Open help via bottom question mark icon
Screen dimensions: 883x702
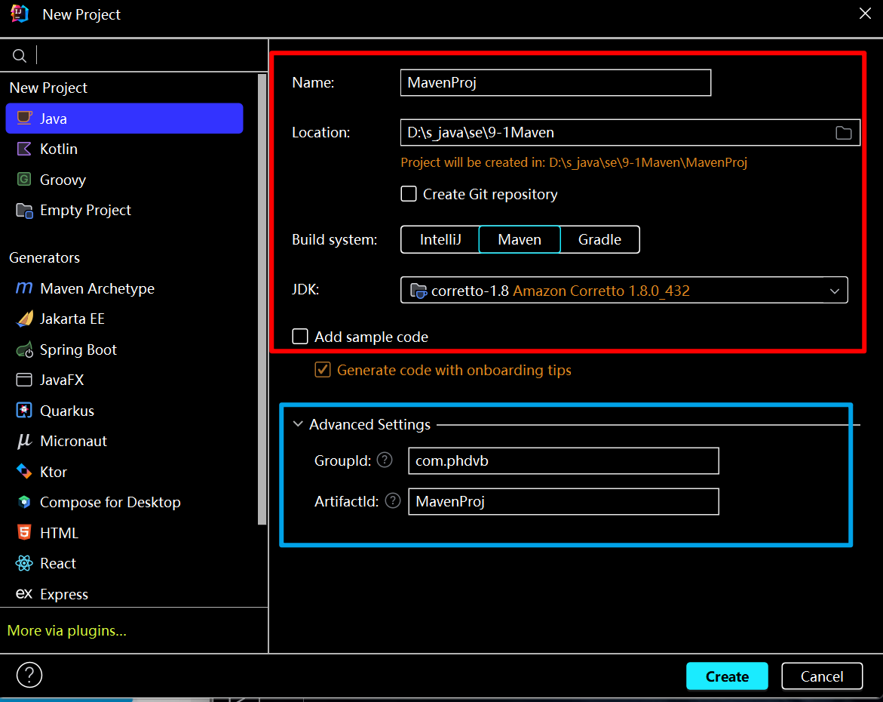(29, 675)
